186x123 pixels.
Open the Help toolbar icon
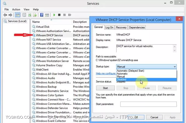pos(42,15)
